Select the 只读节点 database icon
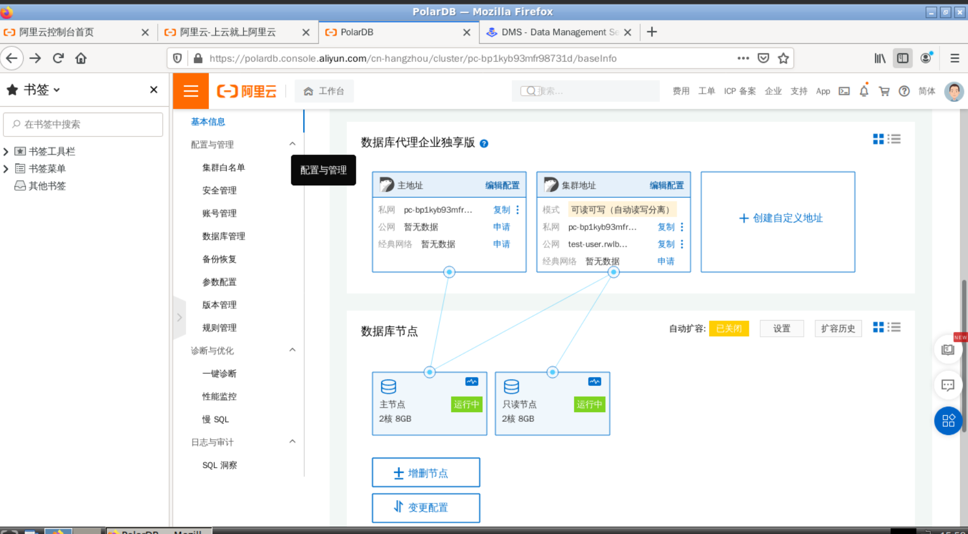 (x=511, y=386)
